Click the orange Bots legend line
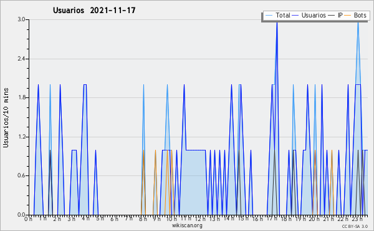 (x=348, y=16)
